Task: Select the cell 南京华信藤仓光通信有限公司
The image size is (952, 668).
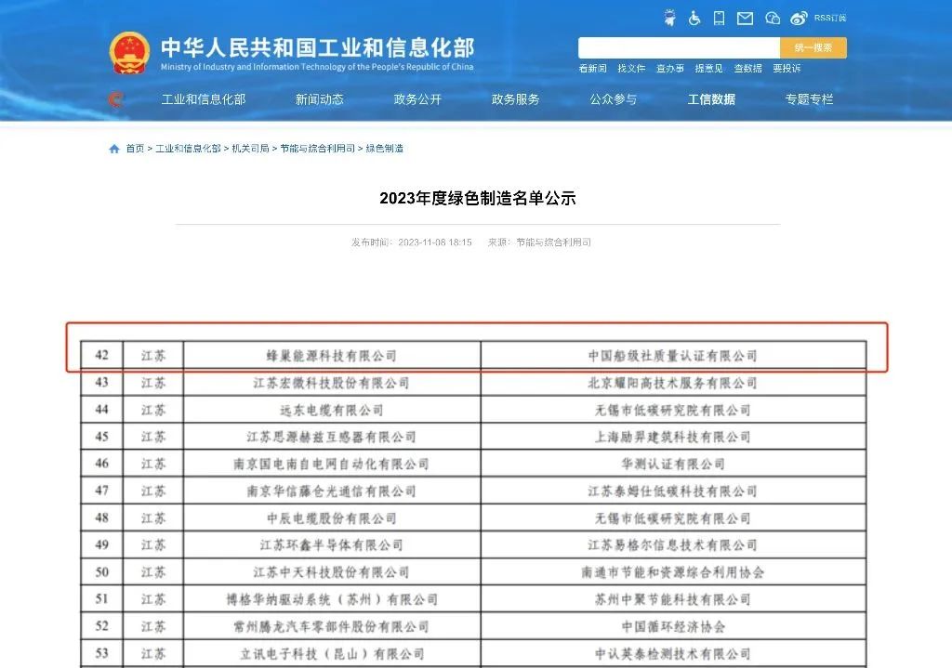Action: pyautogui.click(x=332, y=491)
